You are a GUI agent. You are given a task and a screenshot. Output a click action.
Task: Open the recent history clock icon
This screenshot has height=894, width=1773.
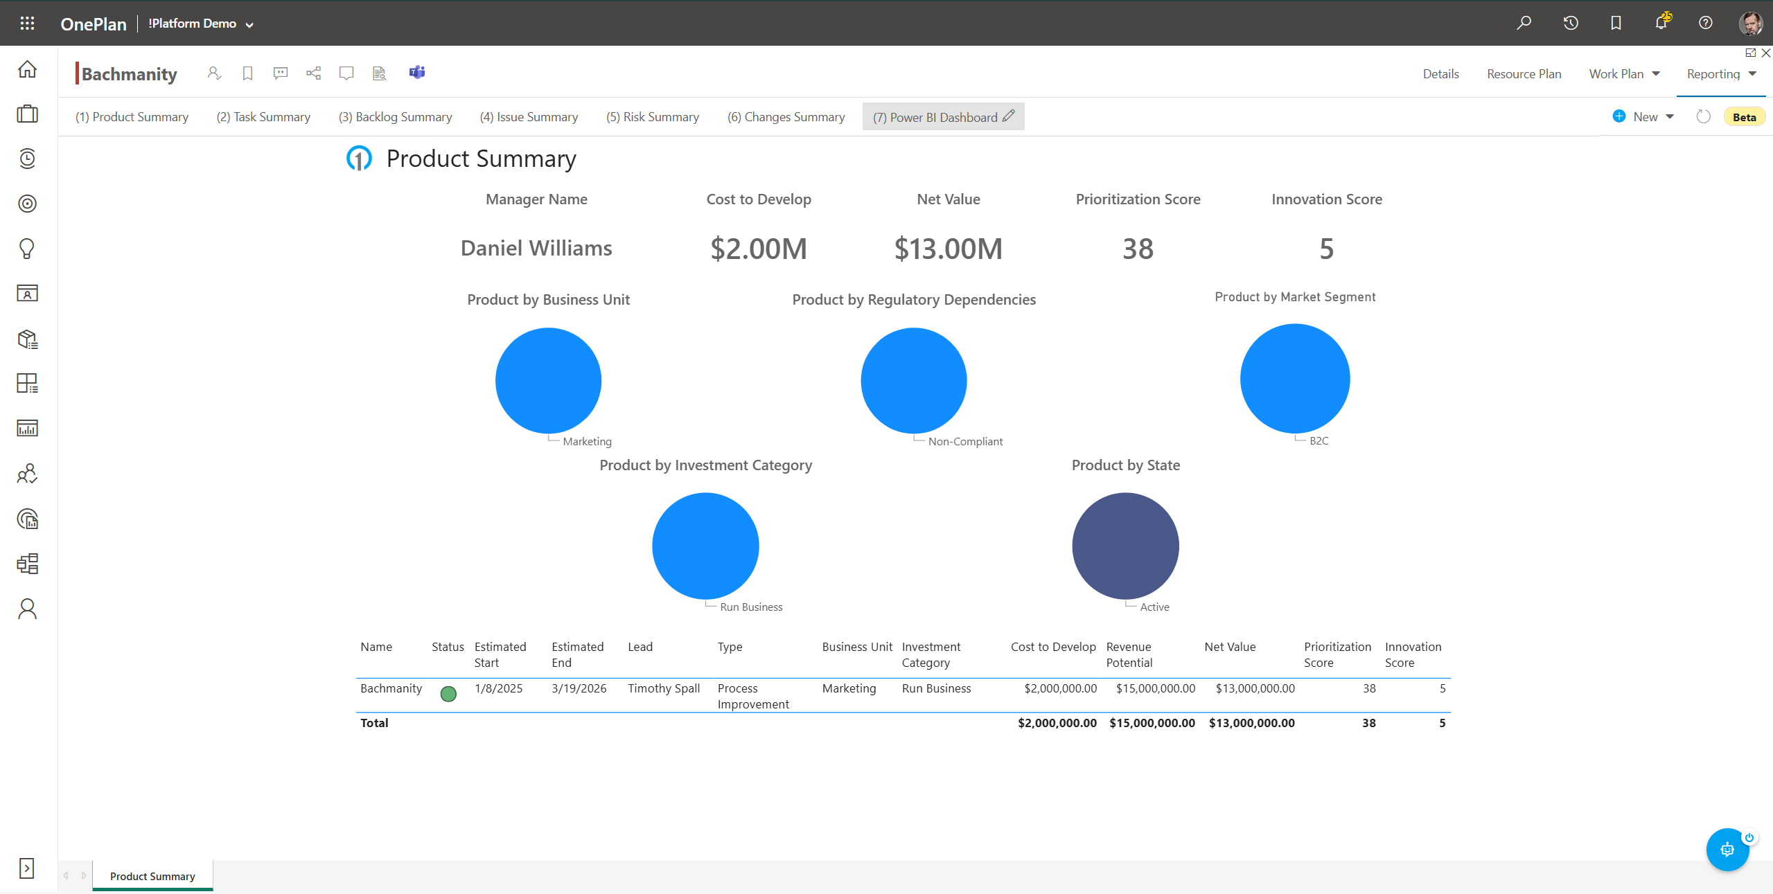1571,23
